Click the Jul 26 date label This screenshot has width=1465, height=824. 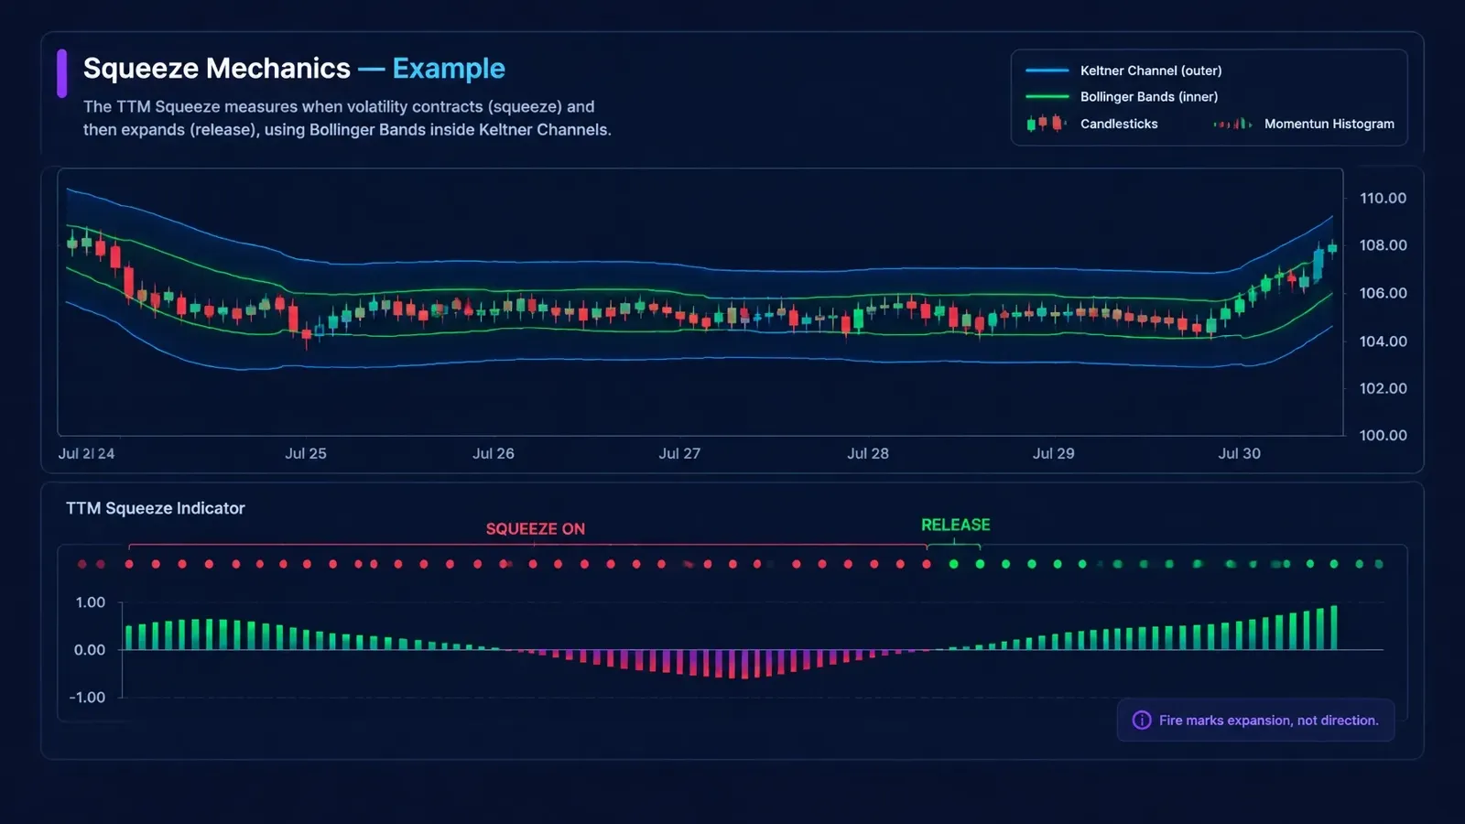[x=494, y=453]
